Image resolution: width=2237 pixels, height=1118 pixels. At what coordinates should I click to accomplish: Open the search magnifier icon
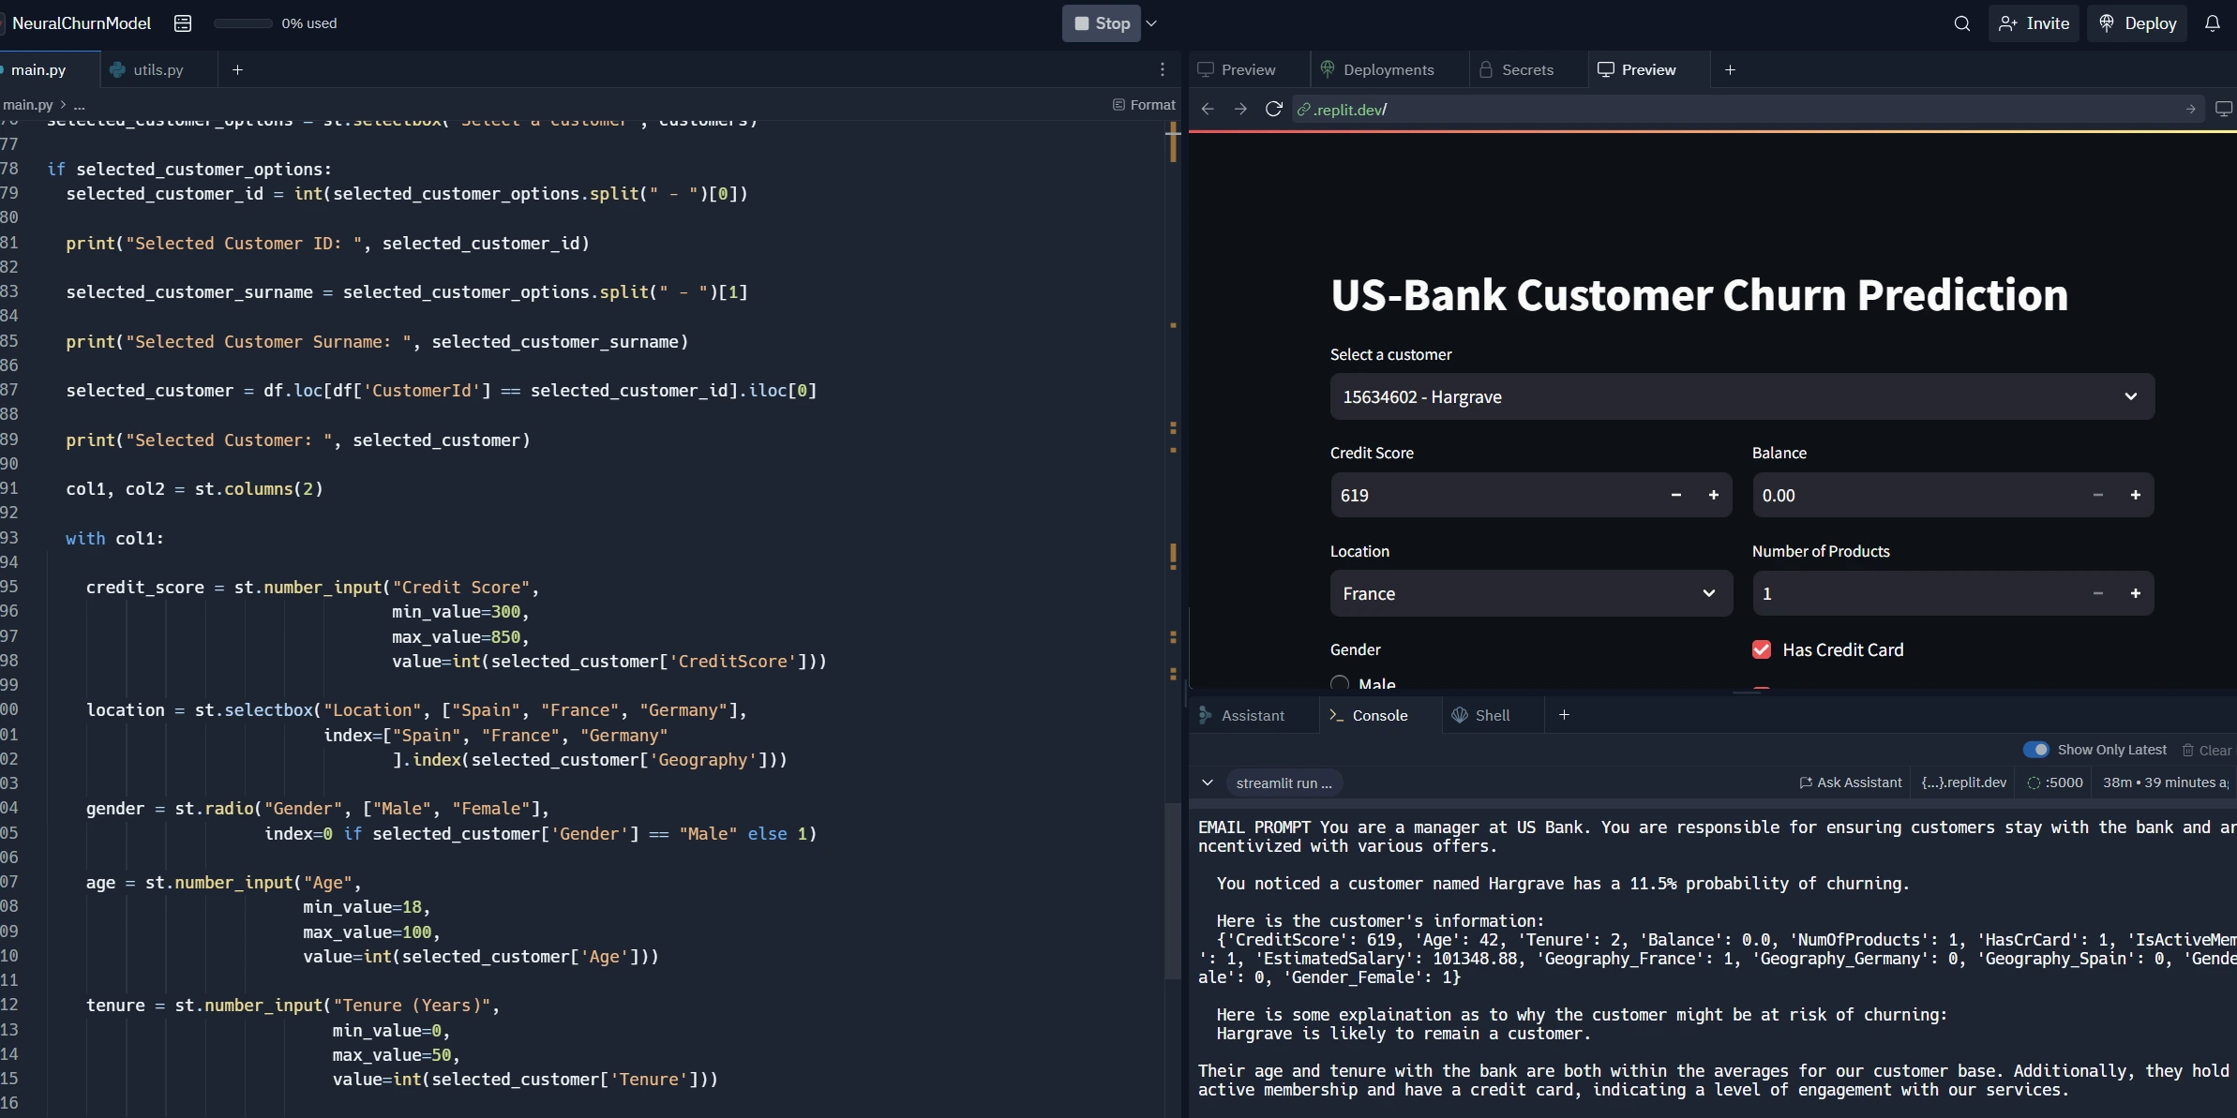(1961, 23)
